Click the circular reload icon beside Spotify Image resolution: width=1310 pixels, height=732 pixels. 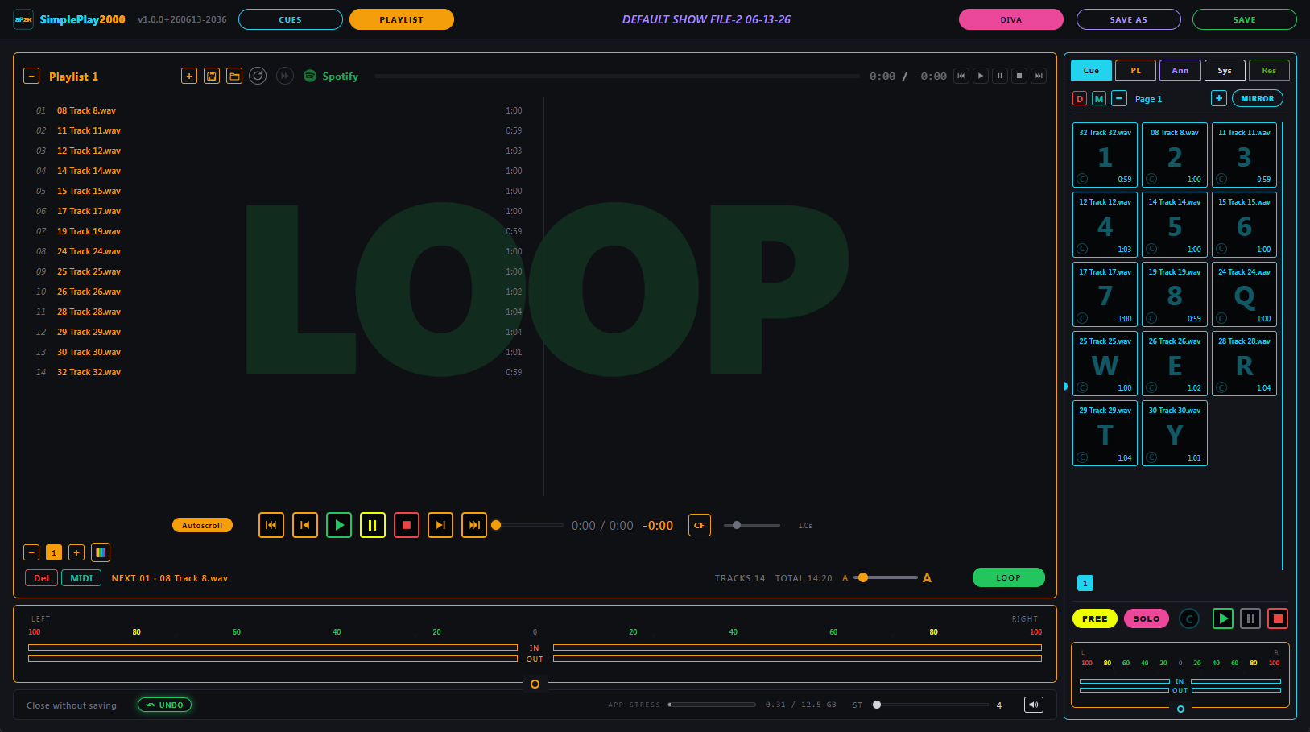(x=258, y=76)
